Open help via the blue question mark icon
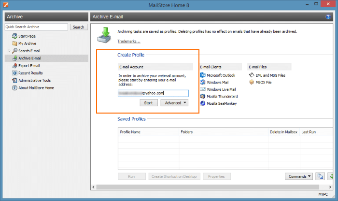 pyautogui.click(x=328, y=17)
